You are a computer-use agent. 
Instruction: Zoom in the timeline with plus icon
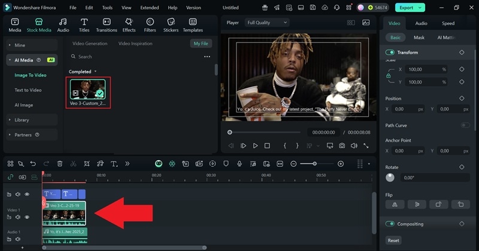[341, 164]
